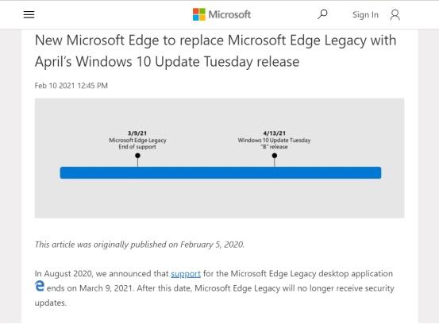Click the Microsoft Edge Legacy End of support label
The width and height of the screenshot is (439, 324).
coord(137,144)
